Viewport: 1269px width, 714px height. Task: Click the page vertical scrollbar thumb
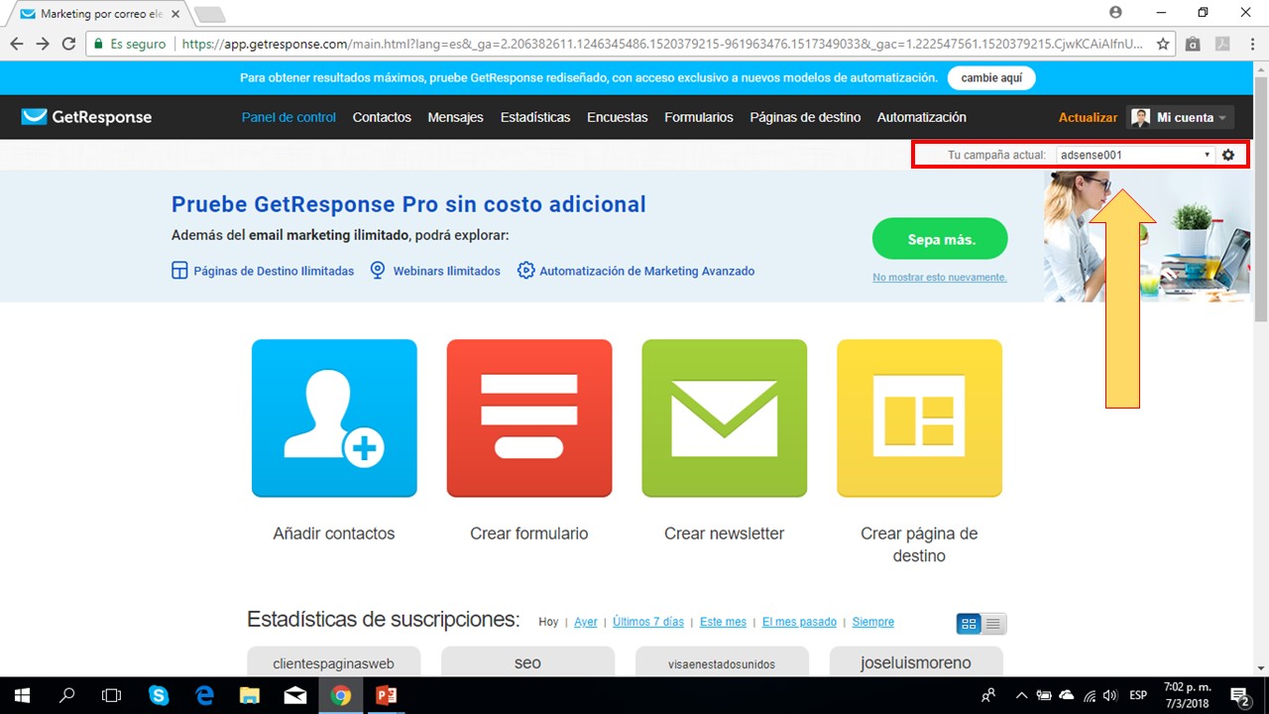(x=1261, y=198)
